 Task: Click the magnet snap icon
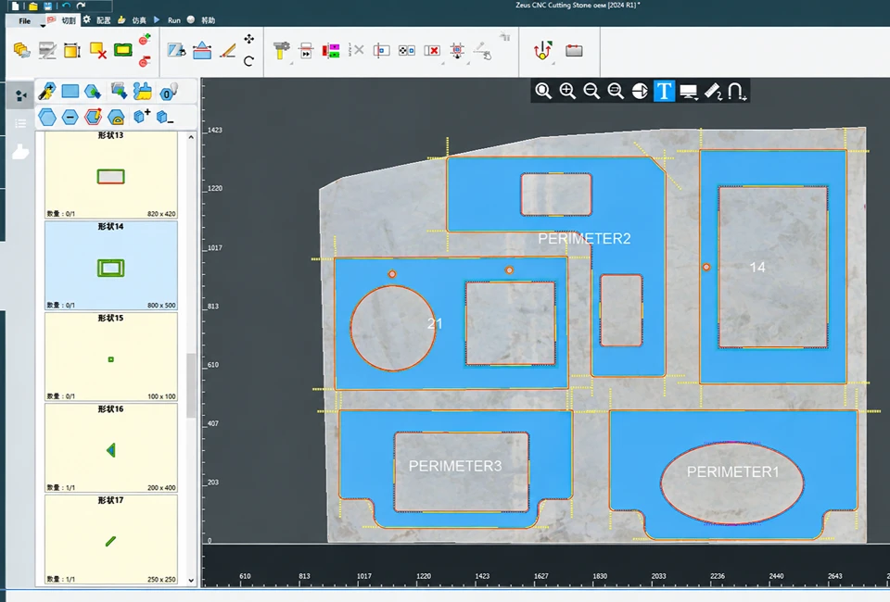pyautogui.click(x=737, y=92)
